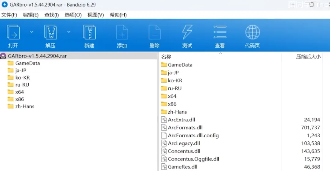Select zh-Hans folder in left tree
The image size is (330, 171).
click(x=25, y=106)
